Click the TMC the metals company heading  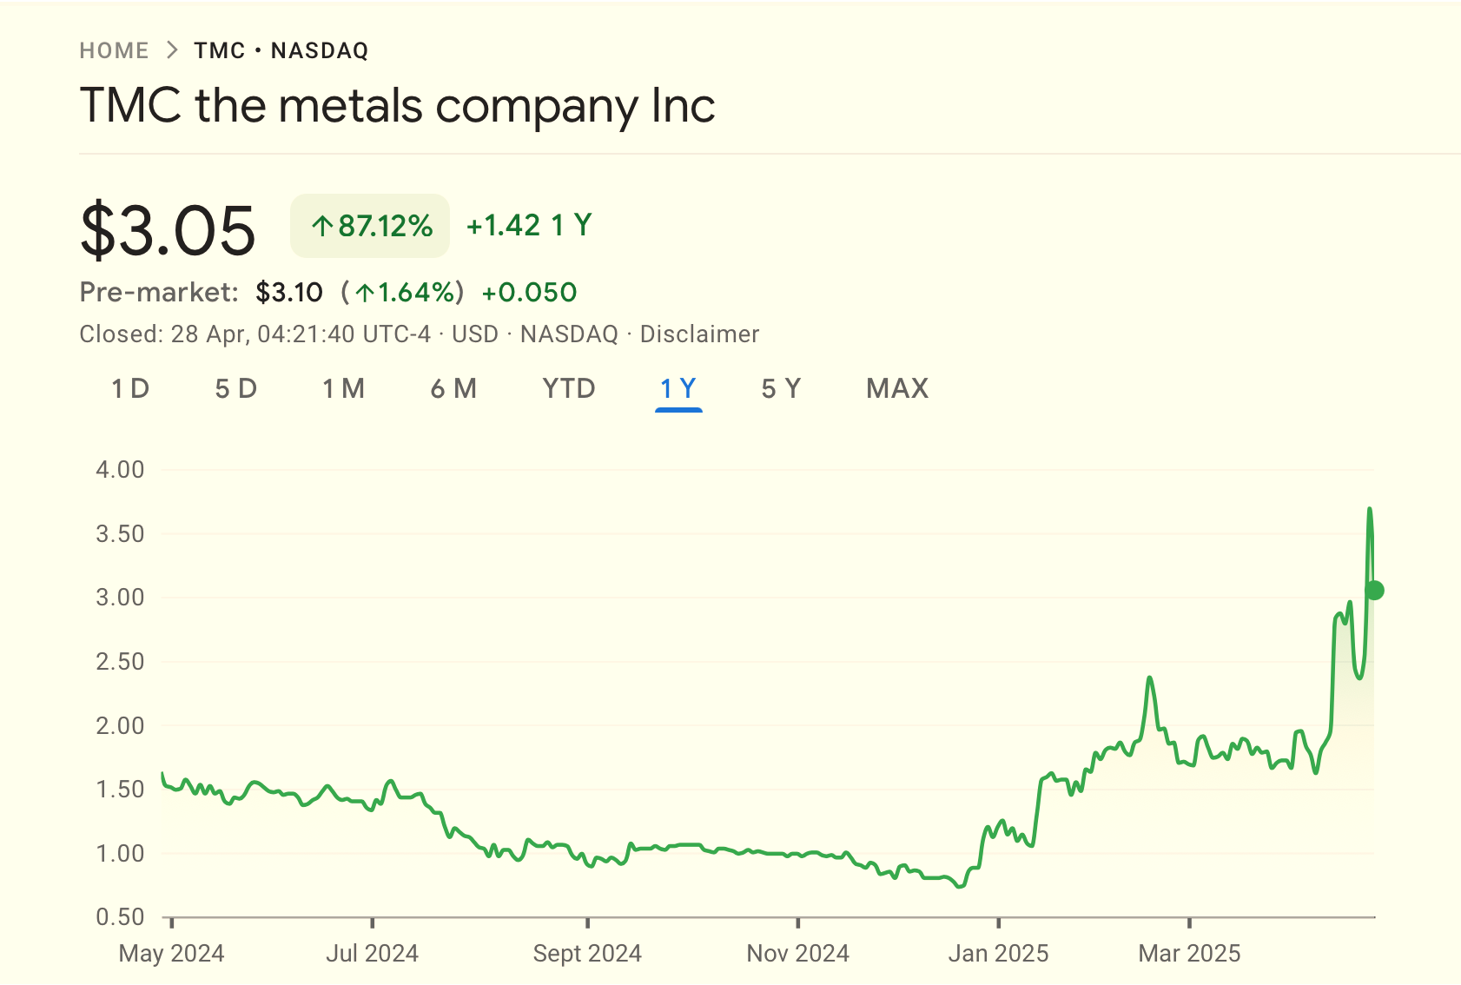(x=397, y=106)
